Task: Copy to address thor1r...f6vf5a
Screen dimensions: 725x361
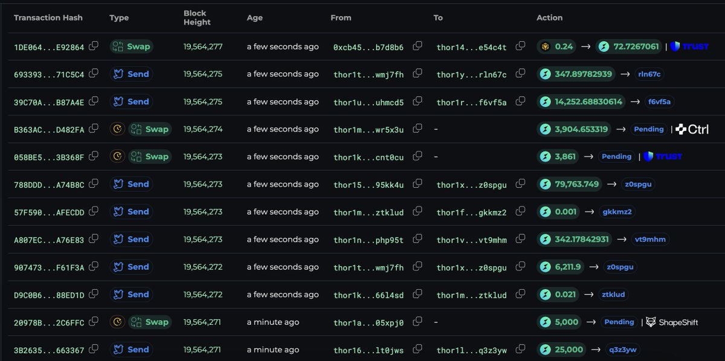Action: click(520, 101)
